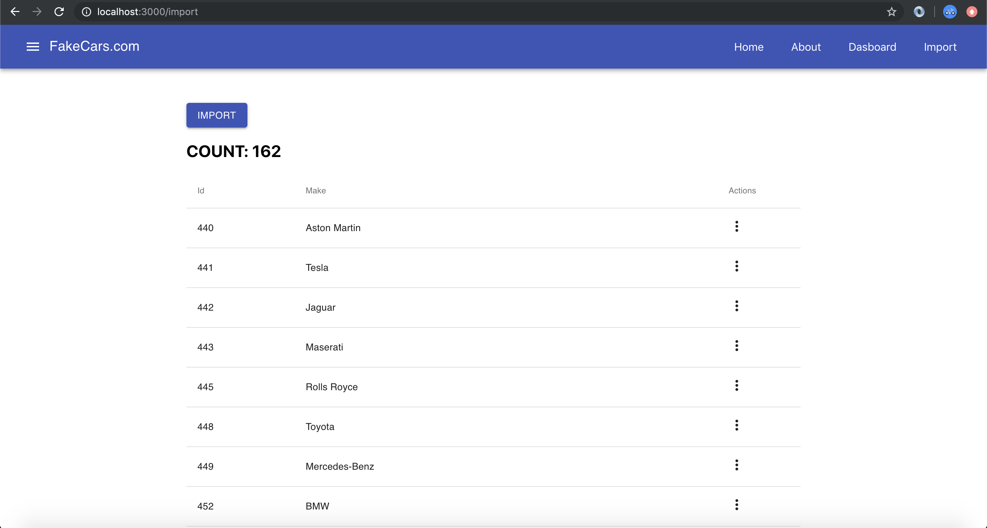The width and height of the screenshot is (987, 528).
Task: Open actions menu for Tesla row
Action: click(x=736, y=266)
